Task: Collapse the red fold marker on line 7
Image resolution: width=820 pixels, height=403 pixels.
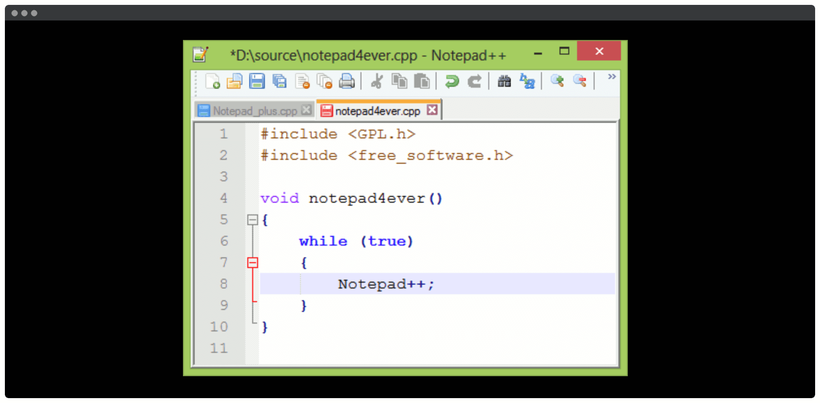Action: point(252,263)
